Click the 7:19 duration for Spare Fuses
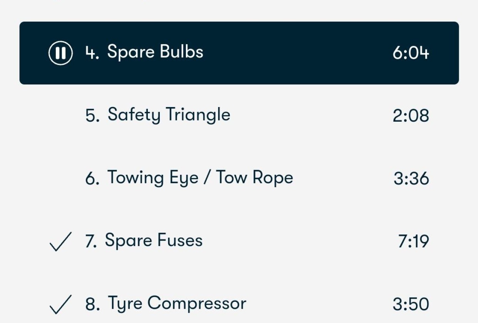 coord(413,242)
